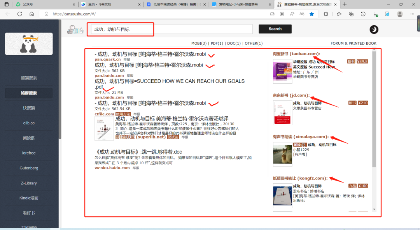
Task: Select elib.cc in the sidebar
Action: 29,123
